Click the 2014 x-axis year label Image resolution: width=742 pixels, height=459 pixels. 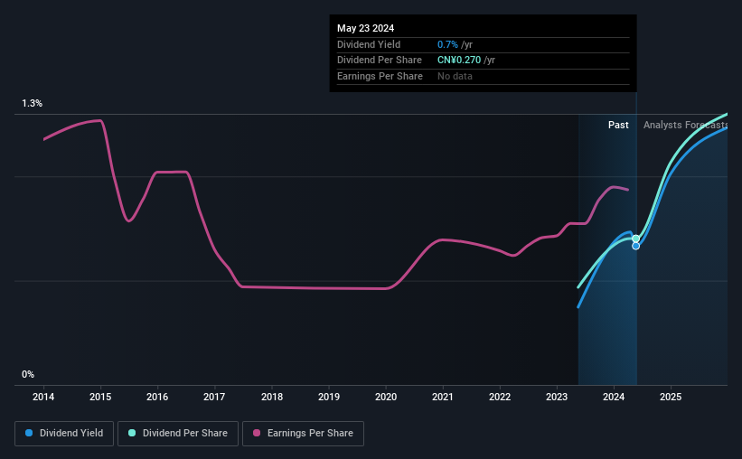click(x=43, y=397)
